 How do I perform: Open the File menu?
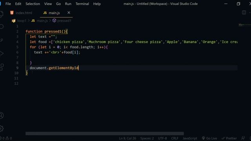click(x=8, y=4)
